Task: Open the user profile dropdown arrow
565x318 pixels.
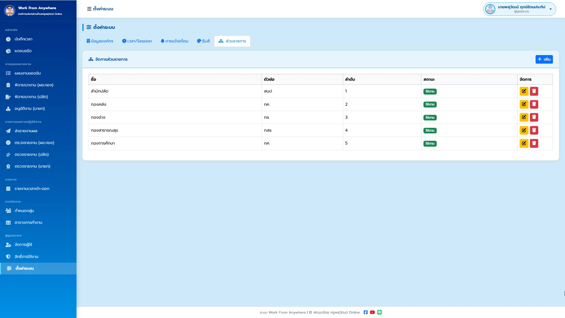Action: point(550,9)
